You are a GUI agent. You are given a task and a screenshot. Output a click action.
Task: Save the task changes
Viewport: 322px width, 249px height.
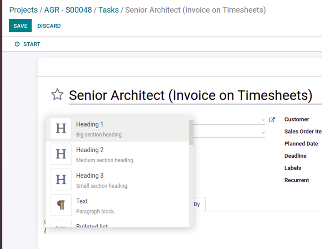coord(20,25)
